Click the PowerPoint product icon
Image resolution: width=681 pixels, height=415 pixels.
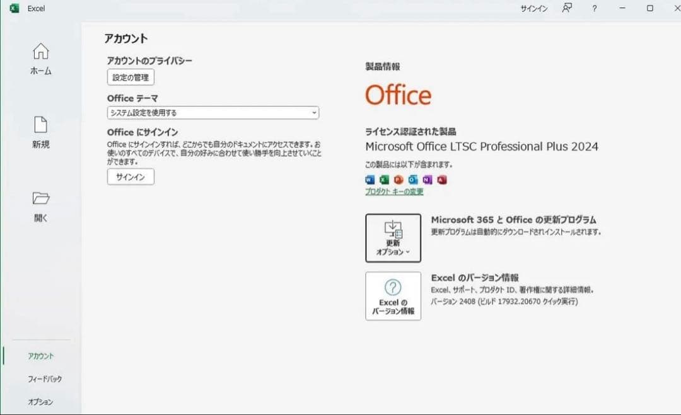[399, 179]
